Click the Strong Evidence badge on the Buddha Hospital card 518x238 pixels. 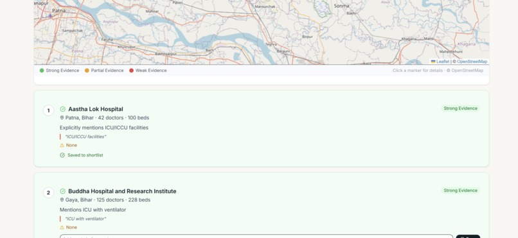pos(461,191)
